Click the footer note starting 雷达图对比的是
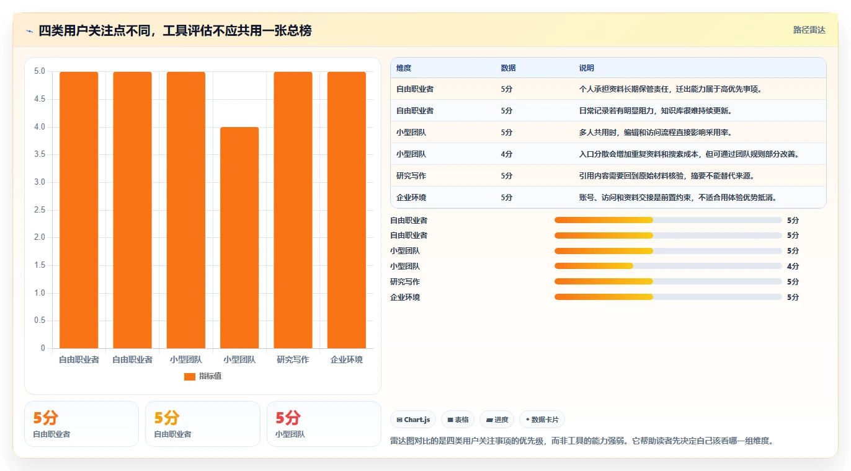Screen dimensions: 851x471 tap(582, 441)
